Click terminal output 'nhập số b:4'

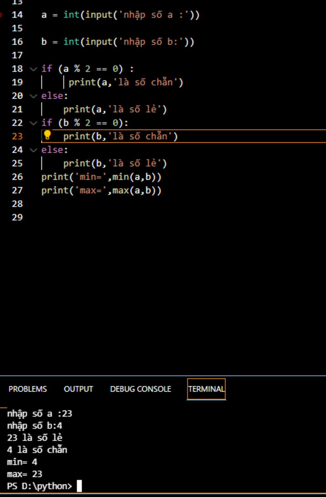[x=35, y=426]
